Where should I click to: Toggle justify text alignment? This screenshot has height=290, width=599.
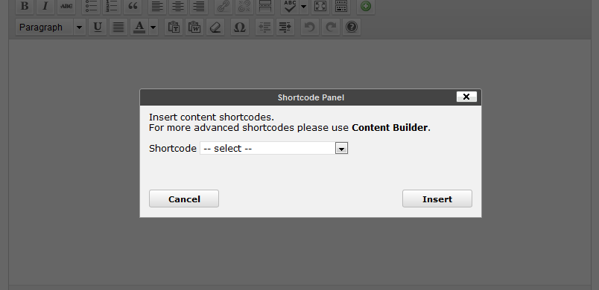pos(118,27)
